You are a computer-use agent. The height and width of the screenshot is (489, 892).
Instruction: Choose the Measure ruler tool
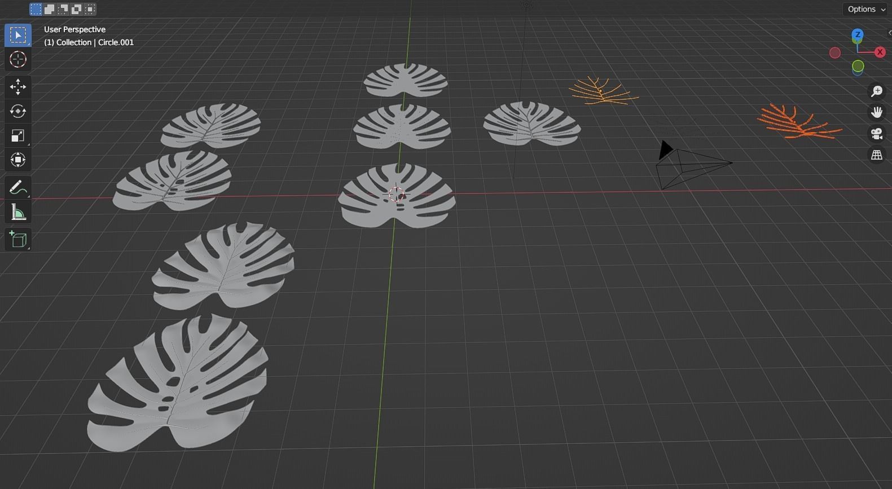tap(17, 212)
